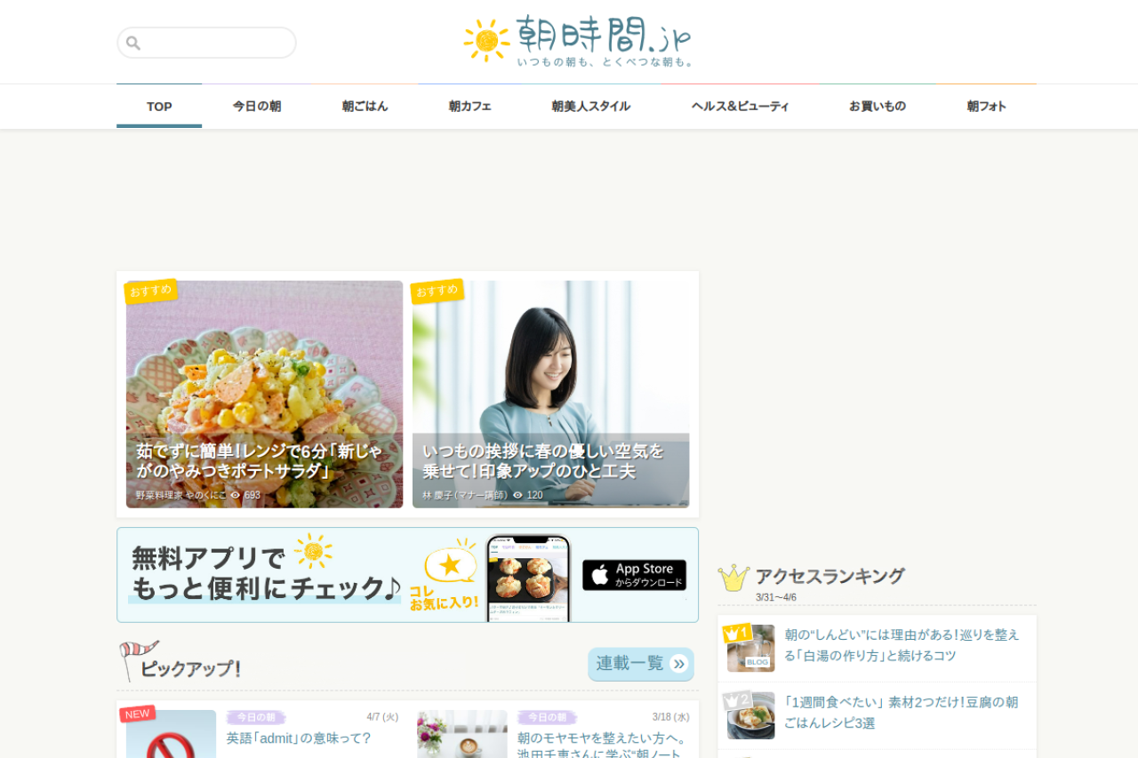This screenshot has width=1138, height=758.
Task: Open the 無料アプリで app promotion banner
Action: pyautogui.click(x=407, y=575)
